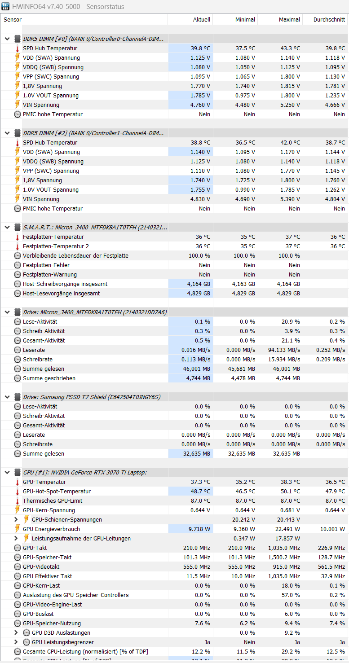Click clock icon beside GPU-Speicher-Takt
This screenshot has width=349, height=663.
pos(18,558)
